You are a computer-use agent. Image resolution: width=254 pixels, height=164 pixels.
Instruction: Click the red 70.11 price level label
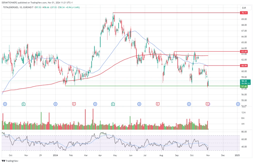[244, 13]
